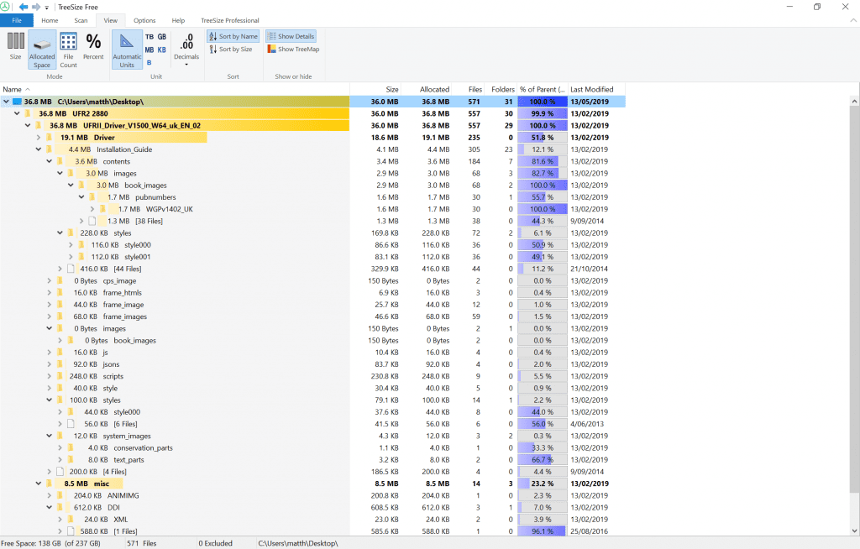Screen dimensions: 860x549
Task: Set unit to KB
Action: point(162,50)
